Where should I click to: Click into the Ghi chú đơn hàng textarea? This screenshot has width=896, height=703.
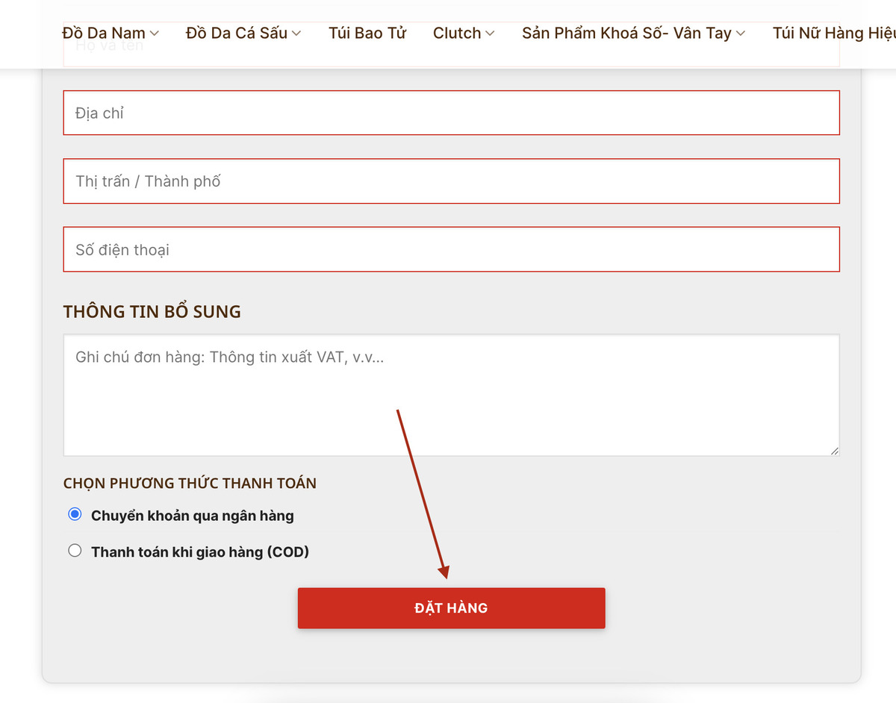point(451,394)
